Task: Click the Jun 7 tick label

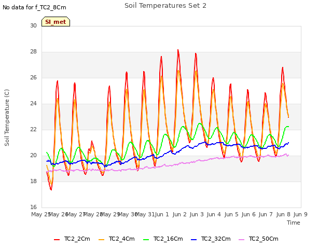Action: (x=266, y=214)
